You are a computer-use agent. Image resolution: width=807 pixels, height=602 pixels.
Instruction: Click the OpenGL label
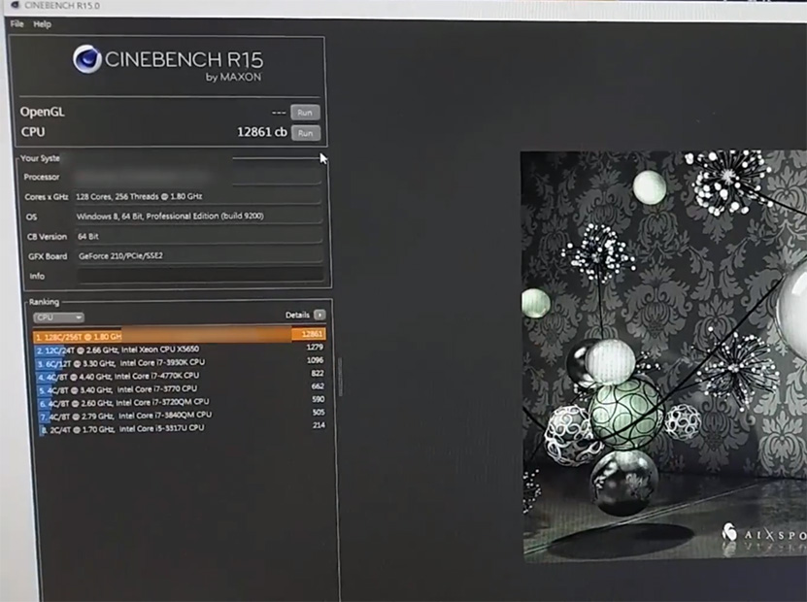point(42,112)
